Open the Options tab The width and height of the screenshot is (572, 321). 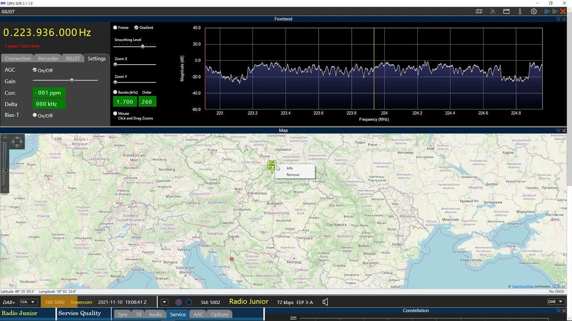tap(219, 314)
